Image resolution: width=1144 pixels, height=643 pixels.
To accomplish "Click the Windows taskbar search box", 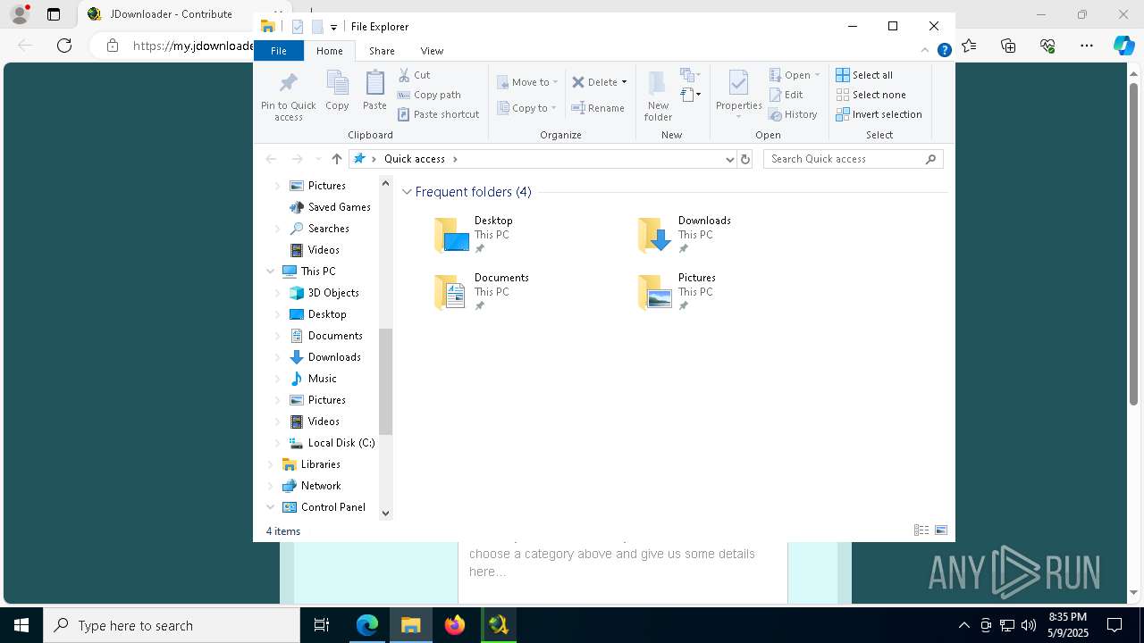I will [x=172, y=625].
